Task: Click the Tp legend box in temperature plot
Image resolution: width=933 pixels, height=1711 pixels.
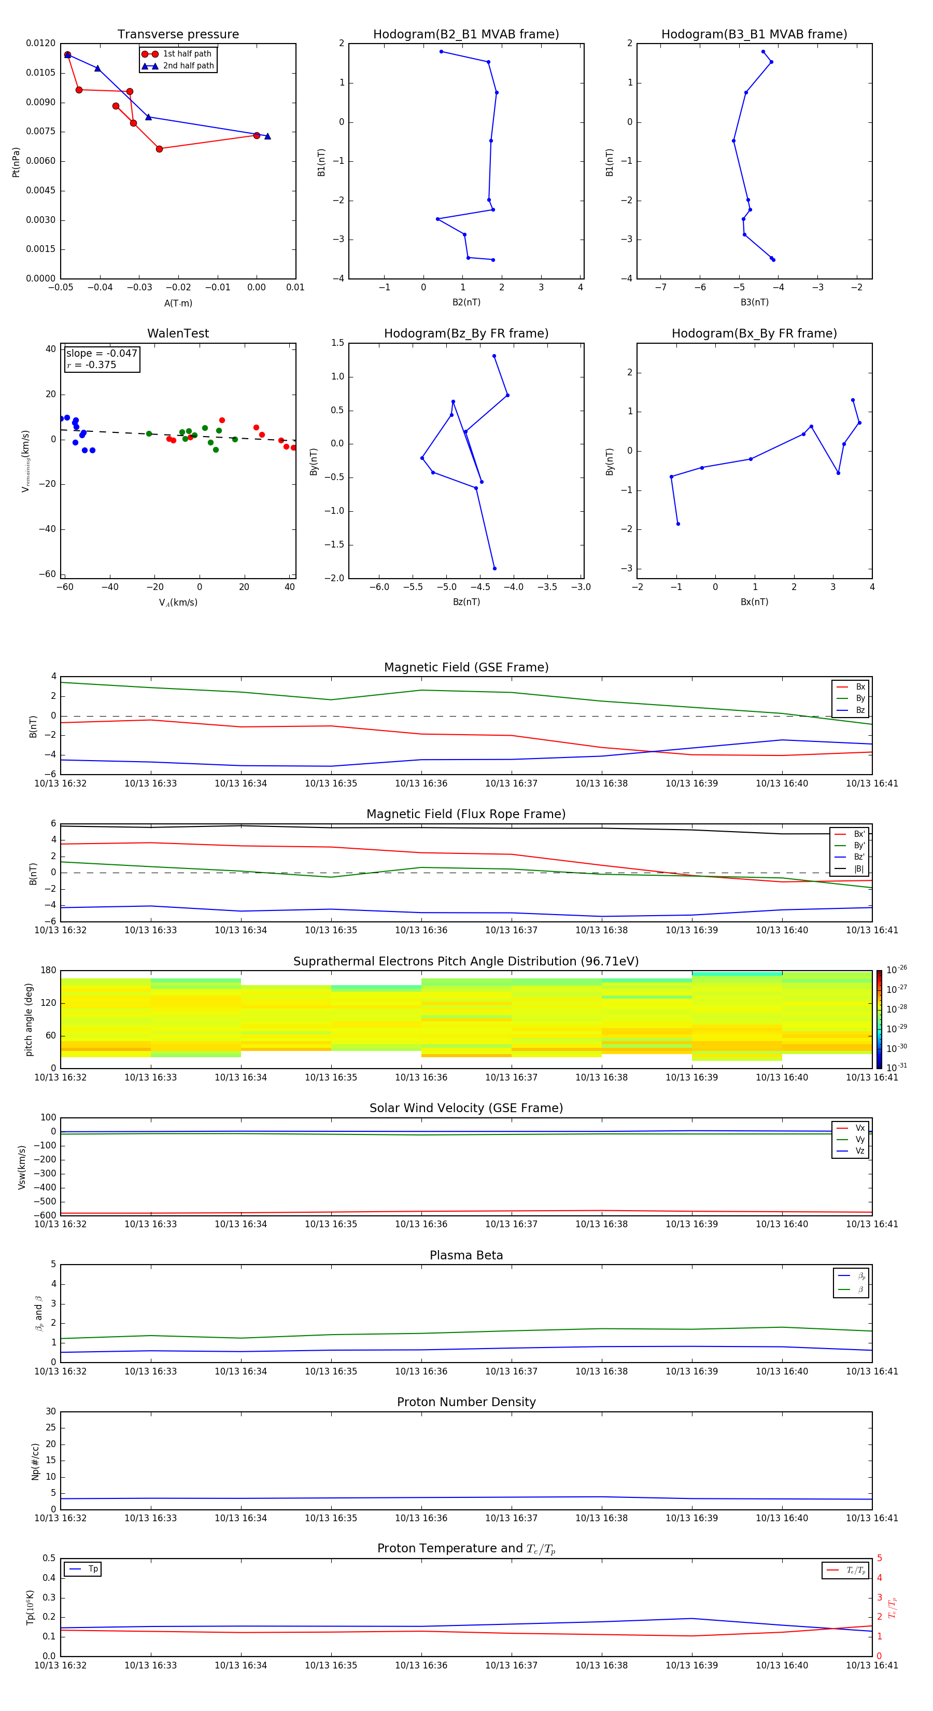Action: pyautogui.click(x=83, y=1569)
